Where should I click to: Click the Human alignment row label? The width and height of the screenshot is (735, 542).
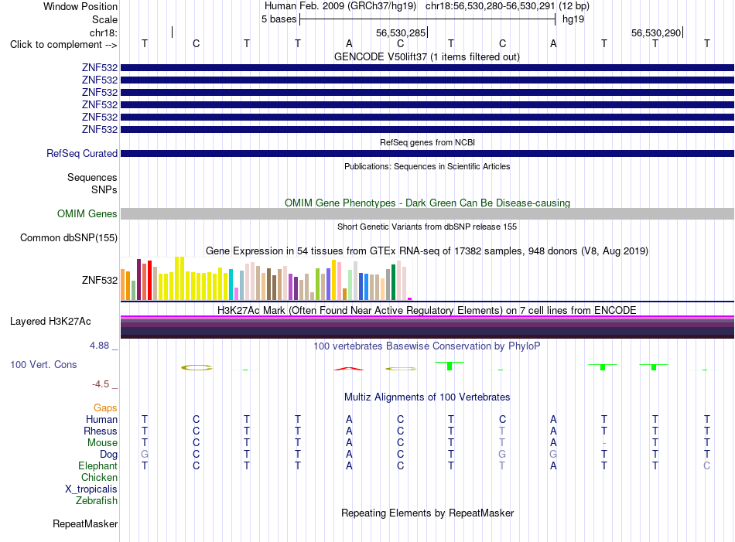coord(101,419)
